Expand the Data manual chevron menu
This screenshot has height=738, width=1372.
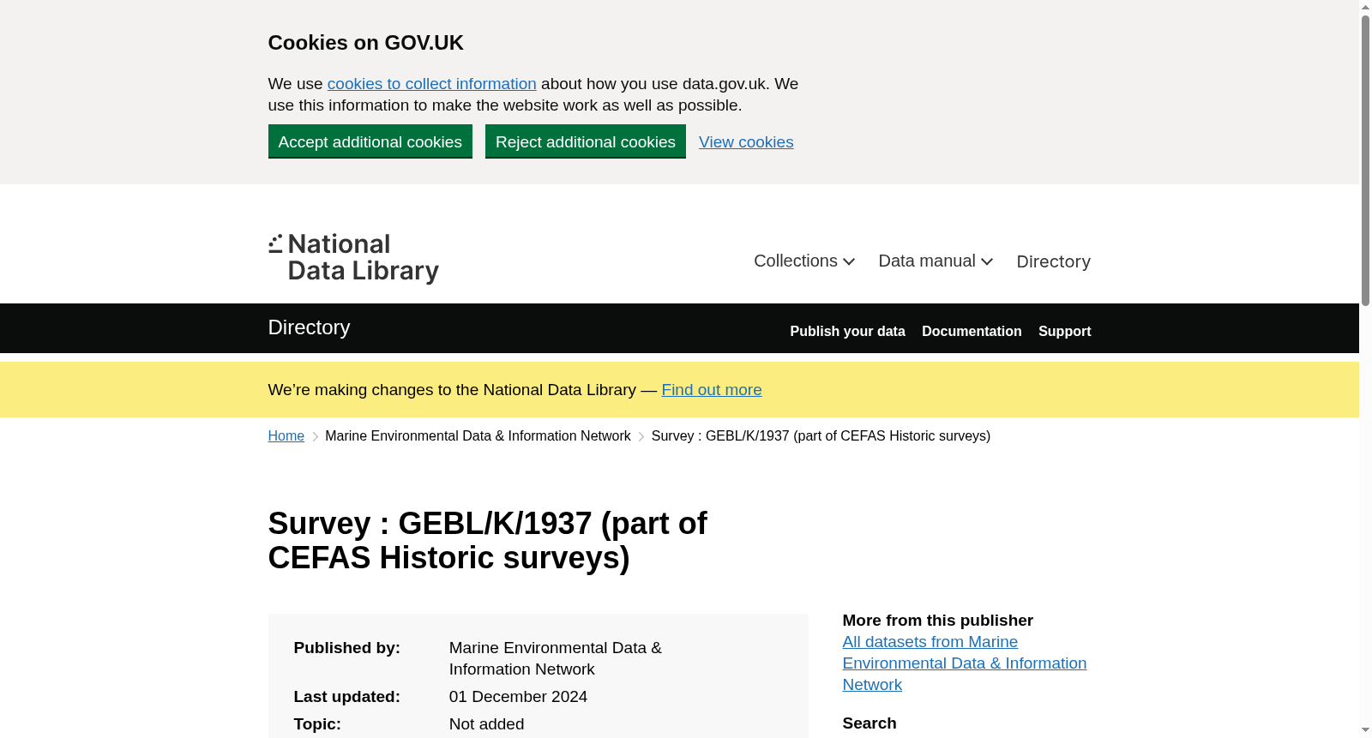tap(936, 261)
